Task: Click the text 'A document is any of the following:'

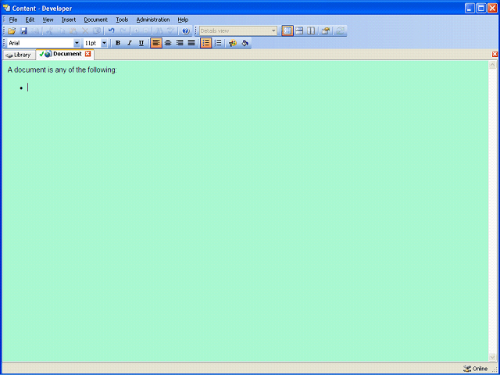Action: pos(62,70)
